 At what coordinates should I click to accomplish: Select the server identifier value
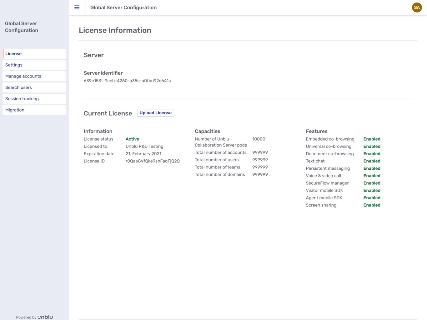pos(127,81)
